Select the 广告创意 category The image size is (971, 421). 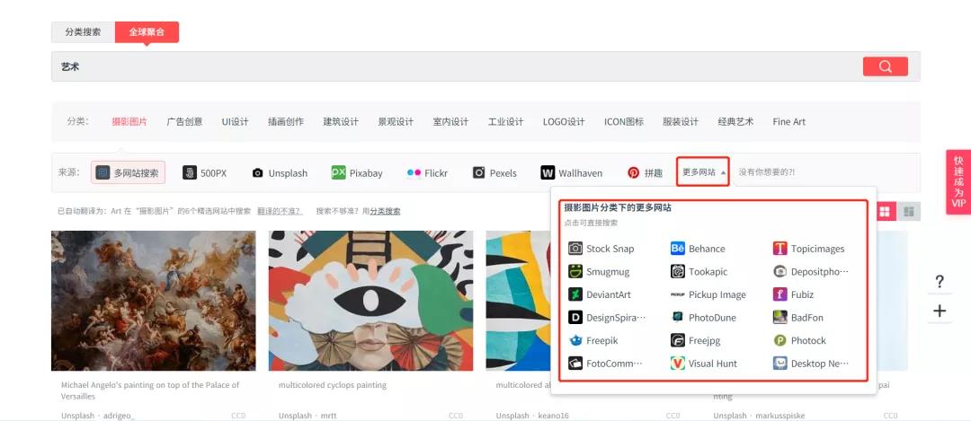tap(184, 122)
